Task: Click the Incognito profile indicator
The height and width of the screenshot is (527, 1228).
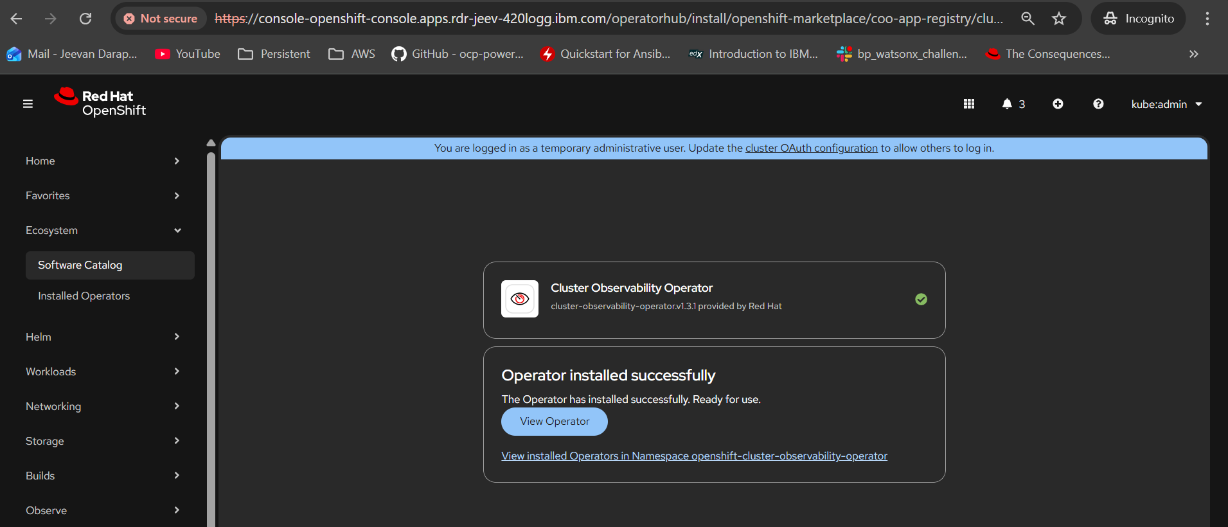Action: coord(1139,19)
